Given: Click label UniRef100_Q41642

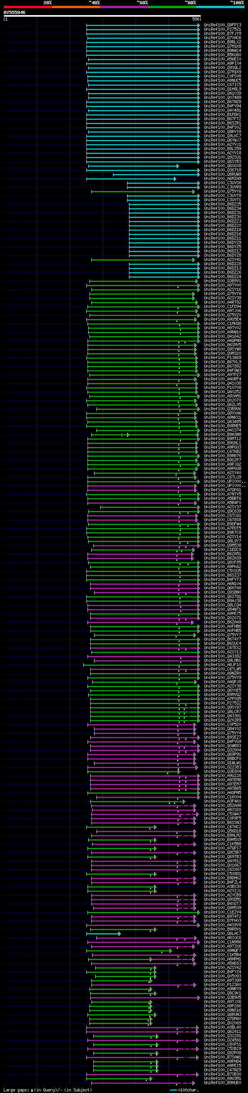Looking at the screenshot, I should click(222, 336).
